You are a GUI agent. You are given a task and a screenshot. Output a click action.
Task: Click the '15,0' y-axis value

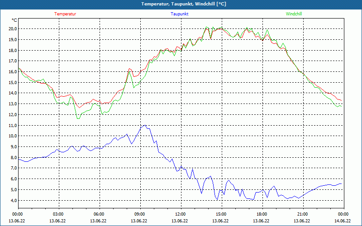[x=13, y=83]
